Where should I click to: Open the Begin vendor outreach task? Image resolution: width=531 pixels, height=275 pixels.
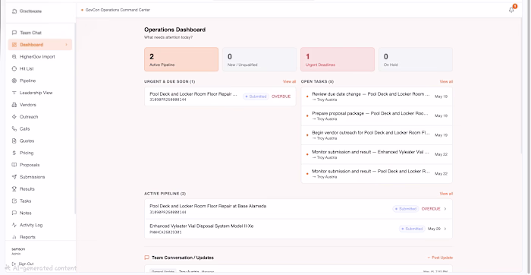pos(376,135)
